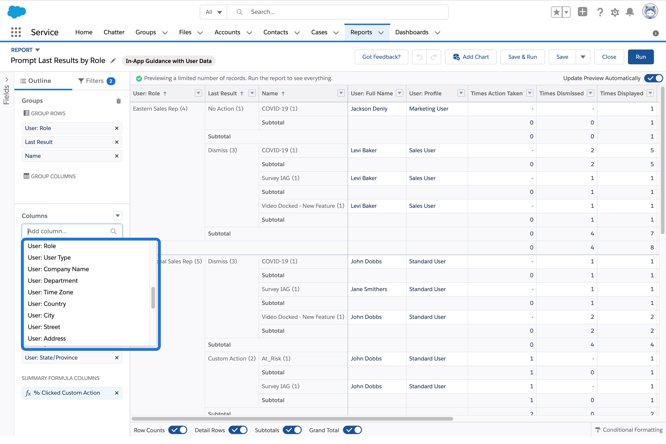Open the Salesforce app launcher waffle icon
The image size is (666, 444).
16,32
